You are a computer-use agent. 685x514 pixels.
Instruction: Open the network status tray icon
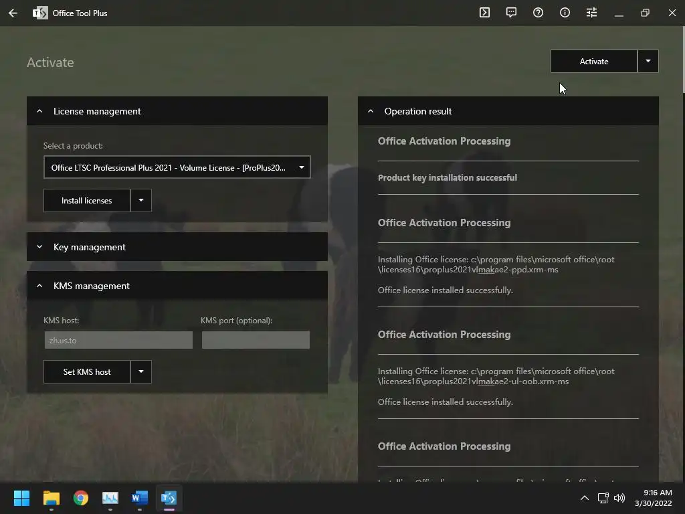pyautogui.click(x=603, y=498)
